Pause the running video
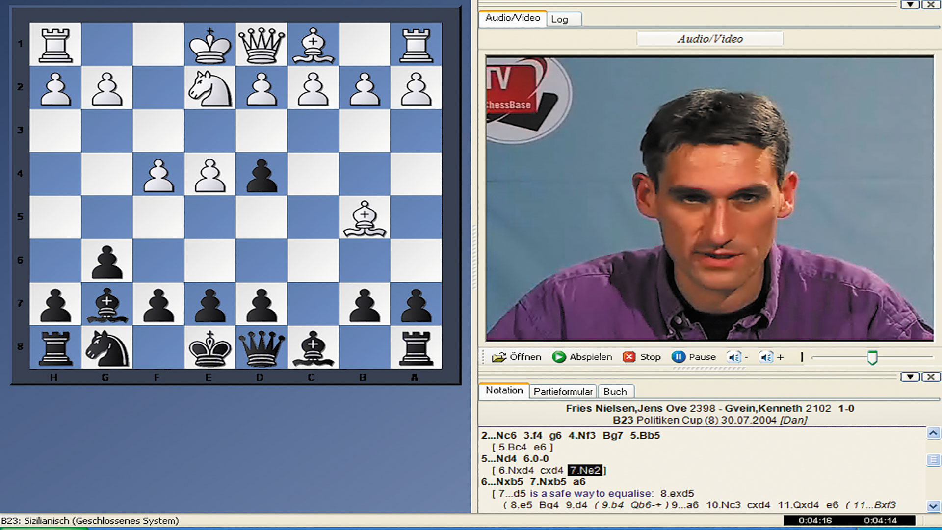This screenshot has height=530, width=942. pyautogui.click(x=679, y=357)
